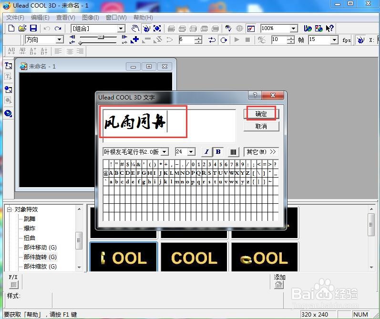Toggle Ping-pong mode icon
The width and height of the screenshot is (380, 319).
212,40
